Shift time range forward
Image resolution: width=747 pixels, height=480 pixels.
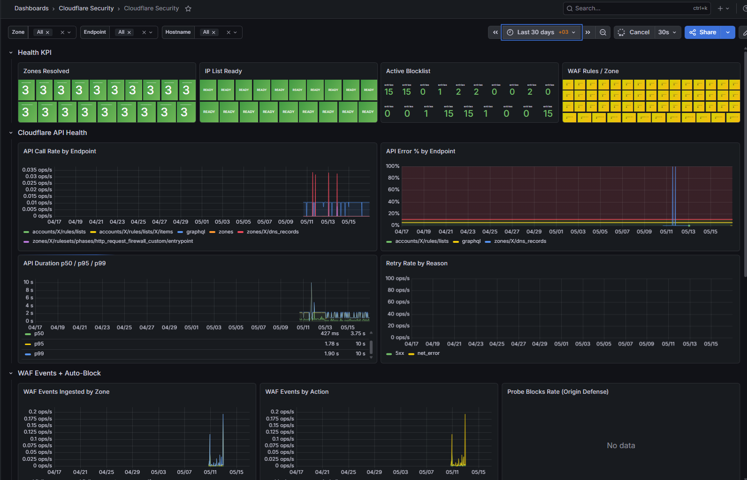coord(588,32)
